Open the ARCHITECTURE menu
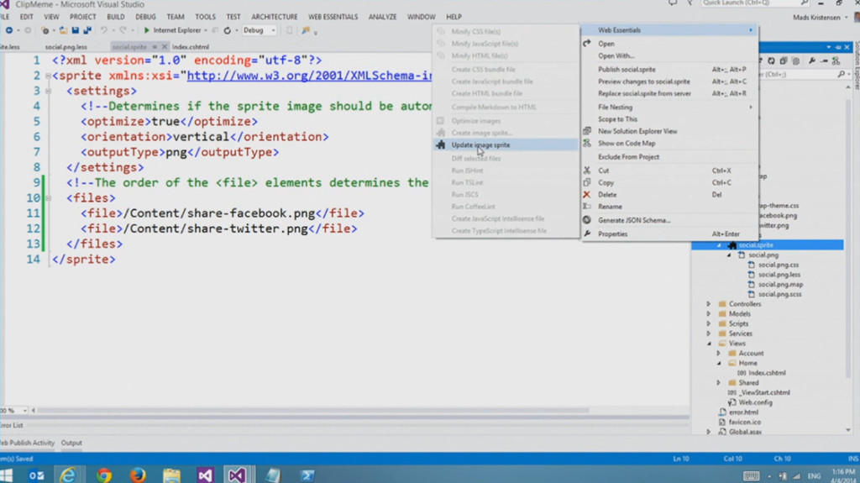The width and height of the screenshot is (860, 483). (x=275, y=17)
